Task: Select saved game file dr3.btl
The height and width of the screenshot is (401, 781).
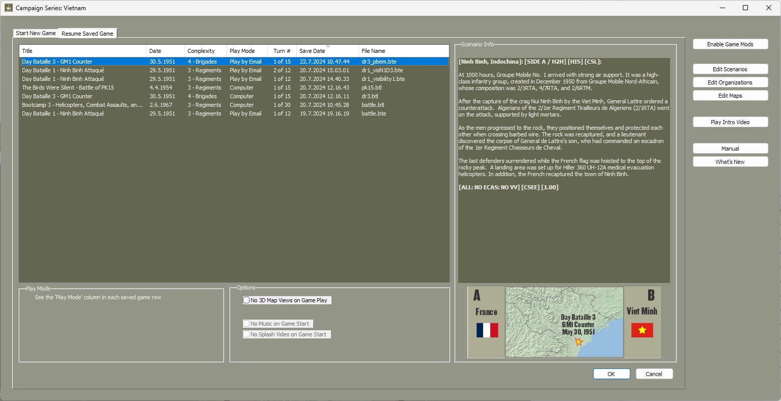Action: 234,96
